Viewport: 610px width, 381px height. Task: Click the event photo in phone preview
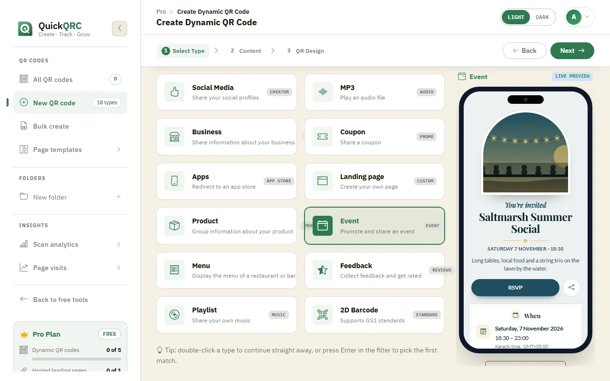click(526, 152)
